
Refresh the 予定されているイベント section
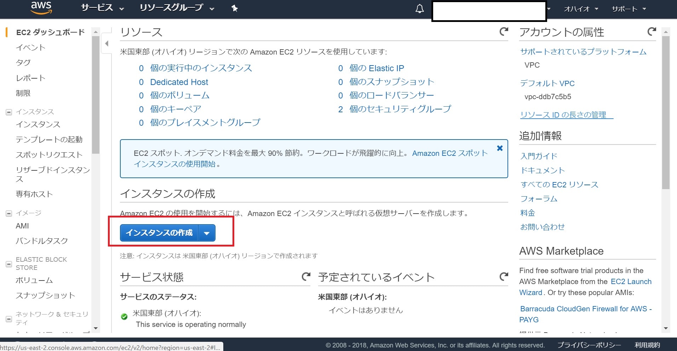pos(504,276)
